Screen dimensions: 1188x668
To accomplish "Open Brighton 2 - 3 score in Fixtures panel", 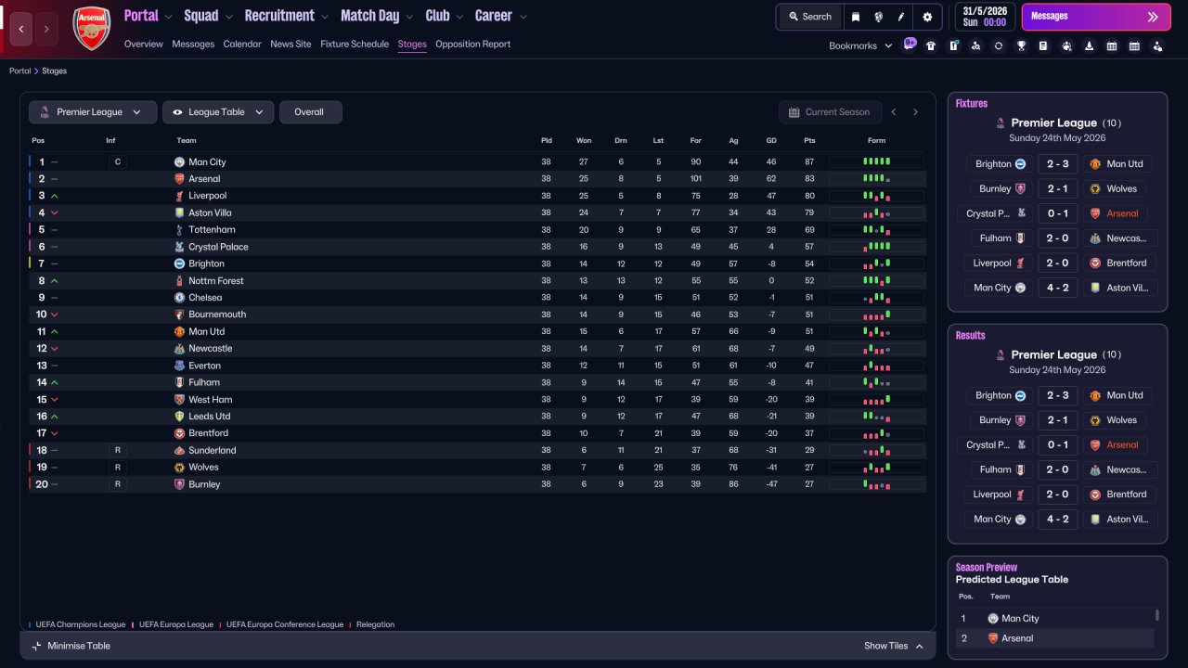I will point(1057,164).
